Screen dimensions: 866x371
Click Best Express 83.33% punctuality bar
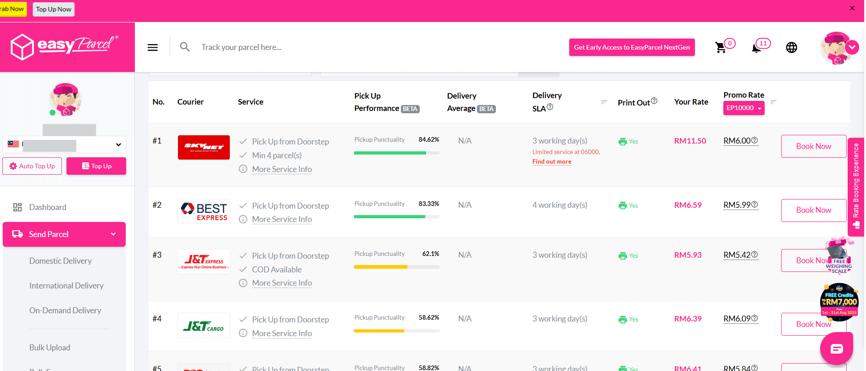(x=397, y=217)
